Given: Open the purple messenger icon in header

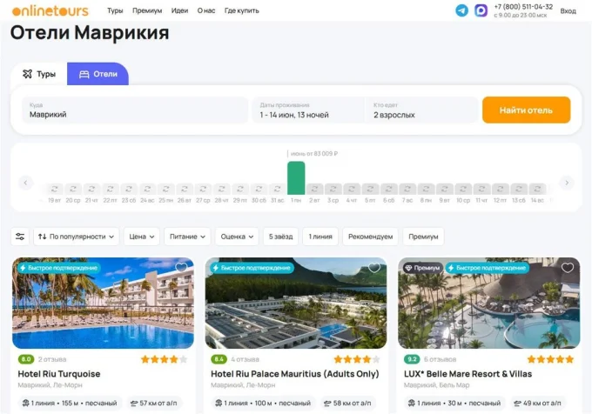Looking at the screenshot, I should click(x=481, y=10).
